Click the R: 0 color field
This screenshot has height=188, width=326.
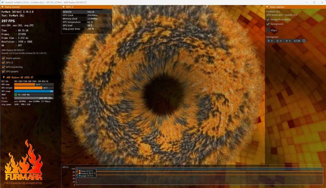coord(270,41)
